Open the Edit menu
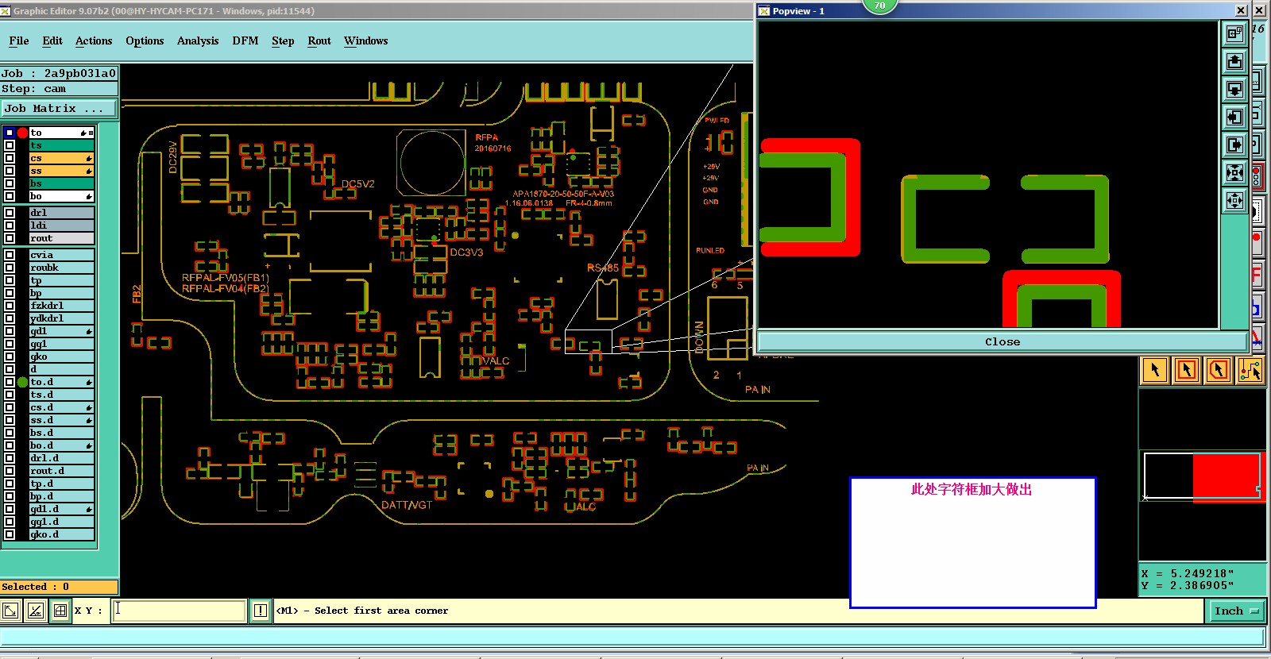The width and height of the screenshot is (1271, 659). click(52, 40)
